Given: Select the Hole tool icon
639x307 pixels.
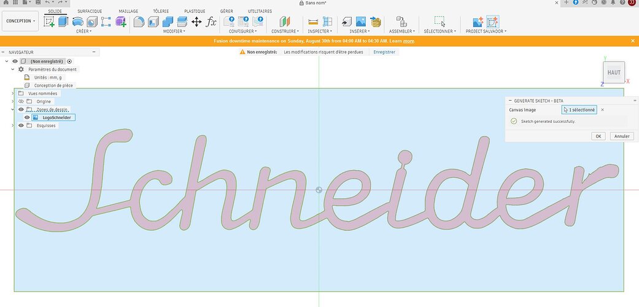Looking at the screenshot, I should pos(92,21).
